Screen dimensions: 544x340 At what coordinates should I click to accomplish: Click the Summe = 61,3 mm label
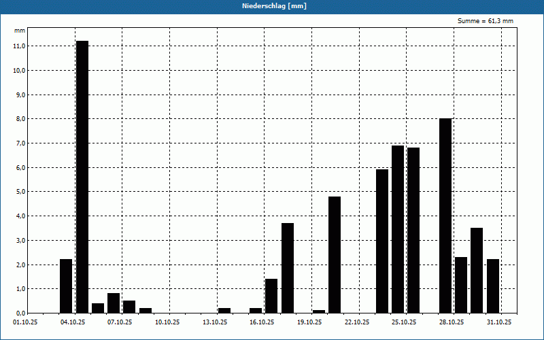tap(486, 21)
